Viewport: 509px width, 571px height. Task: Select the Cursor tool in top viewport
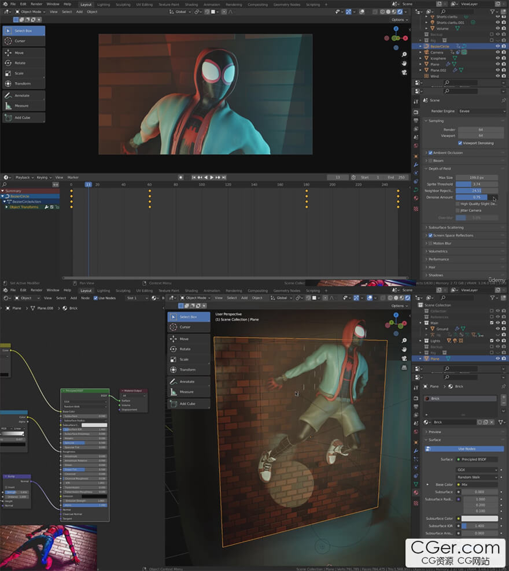coord(24,41)
